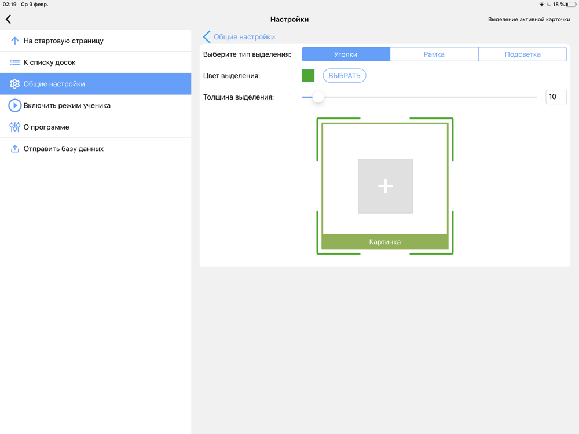Open О программе menu item
579x434 pixels.
(46, 127)
